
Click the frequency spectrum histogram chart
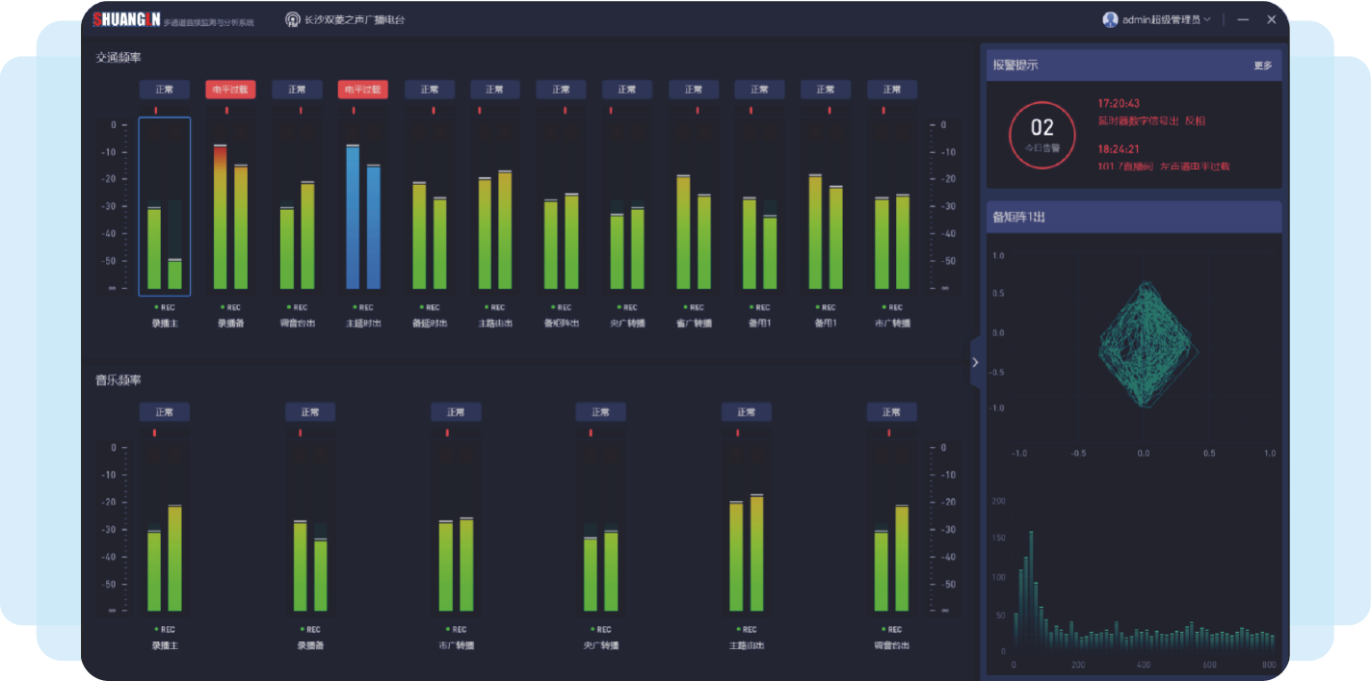tap(1144, 588)
